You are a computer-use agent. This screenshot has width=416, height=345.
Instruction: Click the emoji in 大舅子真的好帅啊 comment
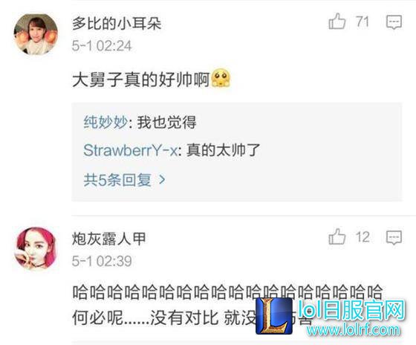pos(221,78)
